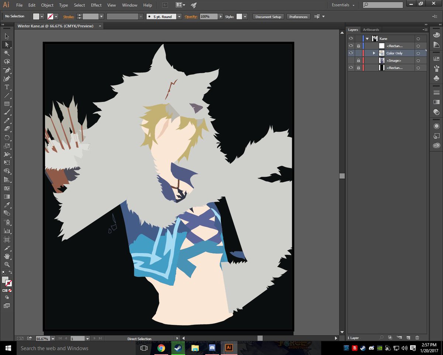
Task: Select the Gradient tool
Action: click(x=7, y=196)
